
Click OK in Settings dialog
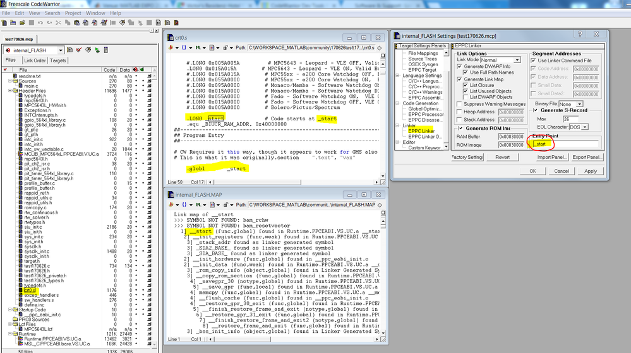coord(533,171)
